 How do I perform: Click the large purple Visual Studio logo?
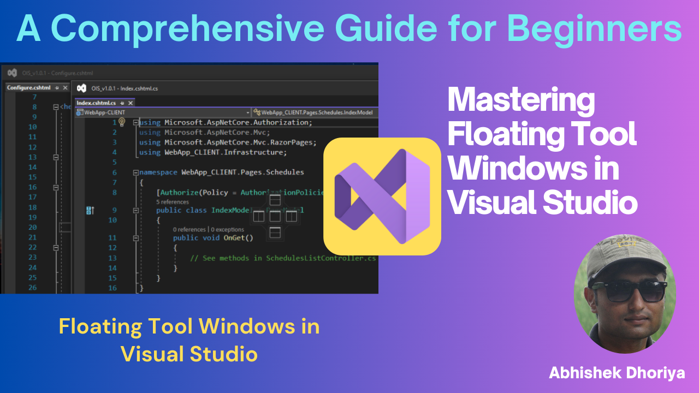tap(382, 196)
